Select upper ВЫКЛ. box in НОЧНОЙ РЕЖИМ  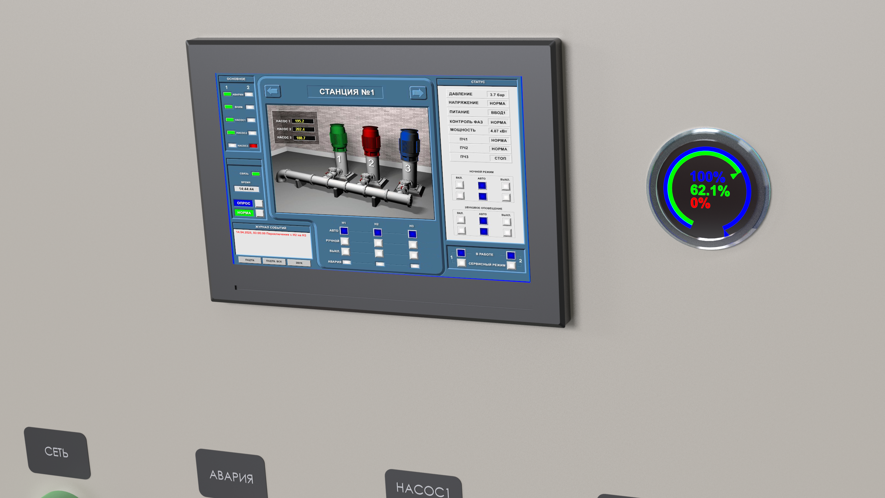[506, 186]
